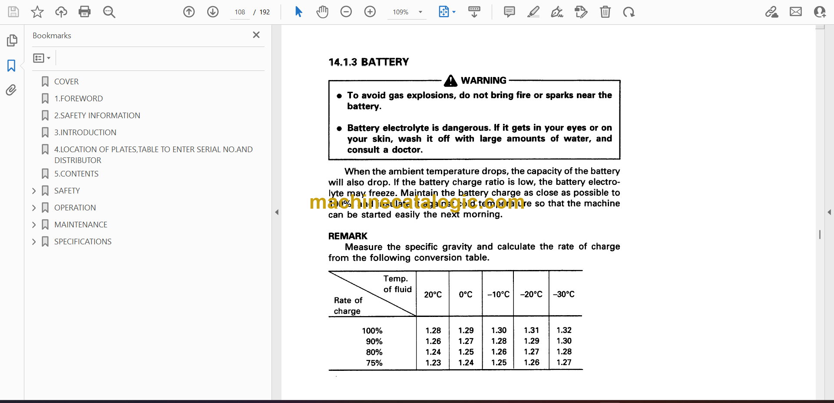Screen dimensions: 834x403
Task: Add a sticky note comment
Action: [510, 12]
